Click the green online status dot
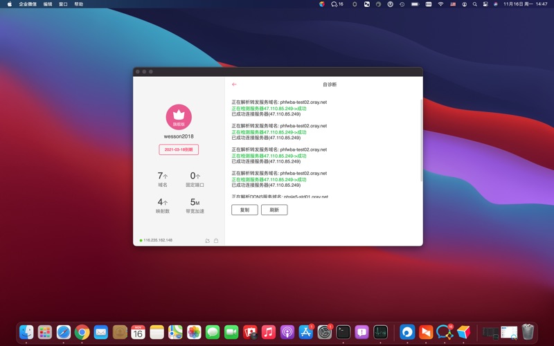 pyautogui.click(x=141, y=240)
